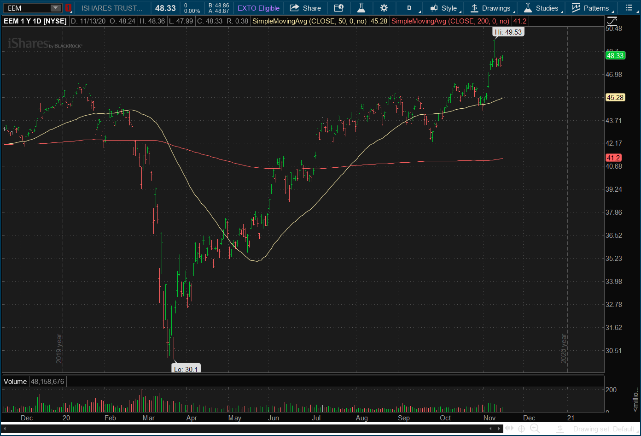Click the Volume subgraph label
This screenshot has width=641, height=436.
pos(15,382)
